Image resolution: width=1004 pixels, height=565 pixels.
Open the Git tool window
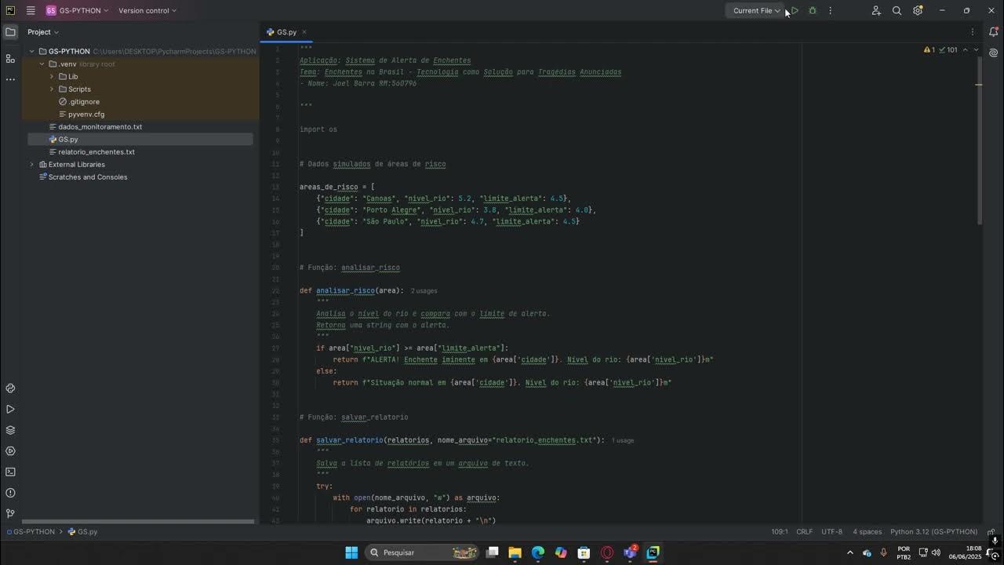[10, 513]
